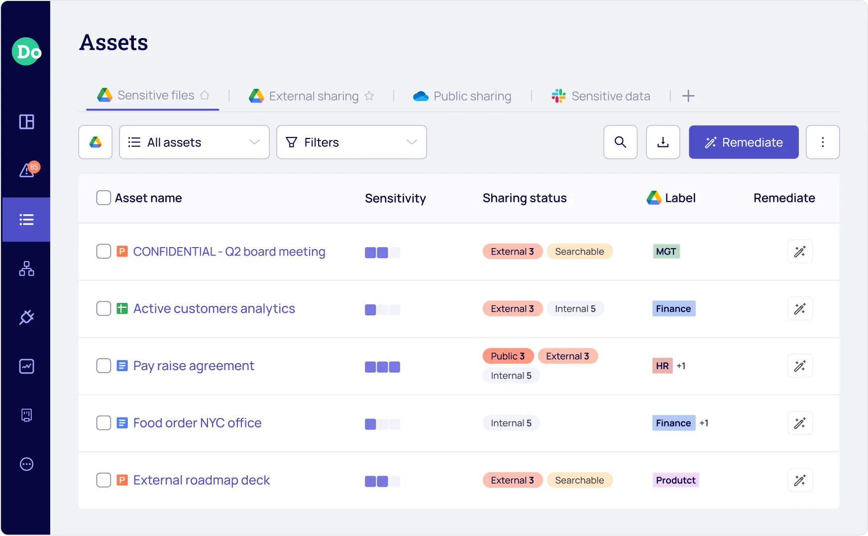Open the integrations plug icon in sidebar
This screenshot has width=868, height=536.
click(x=26, y=317)
